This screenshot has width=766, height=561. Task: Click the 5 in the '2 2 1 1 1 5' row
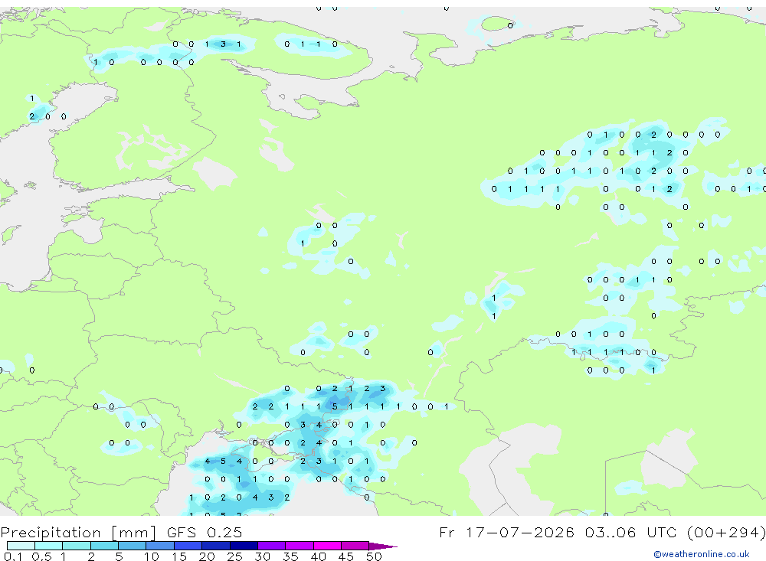coord(335,406)
